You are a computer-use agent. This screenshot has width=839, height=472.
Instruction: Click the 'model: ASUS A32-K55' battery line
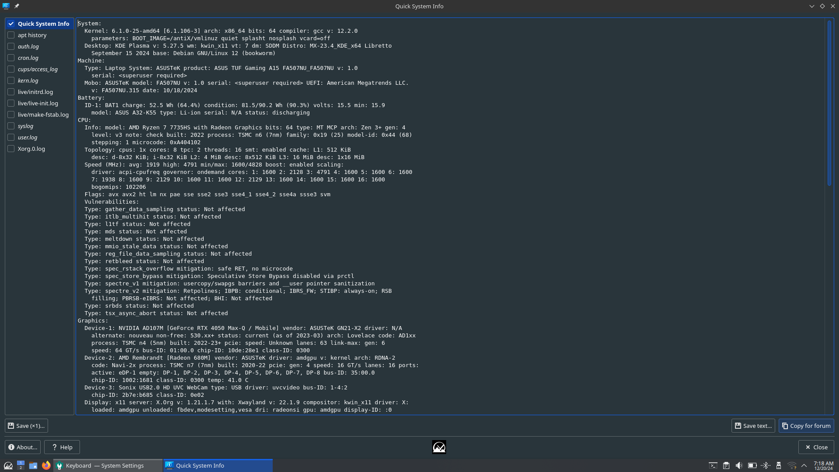coord(201,113)
